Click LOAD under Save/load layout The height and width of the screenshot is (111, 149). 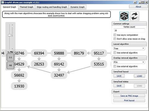(x=139, y=76)
